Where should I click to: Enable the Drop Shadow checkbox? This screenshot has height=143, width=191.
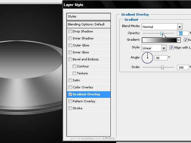click(70, 31)
